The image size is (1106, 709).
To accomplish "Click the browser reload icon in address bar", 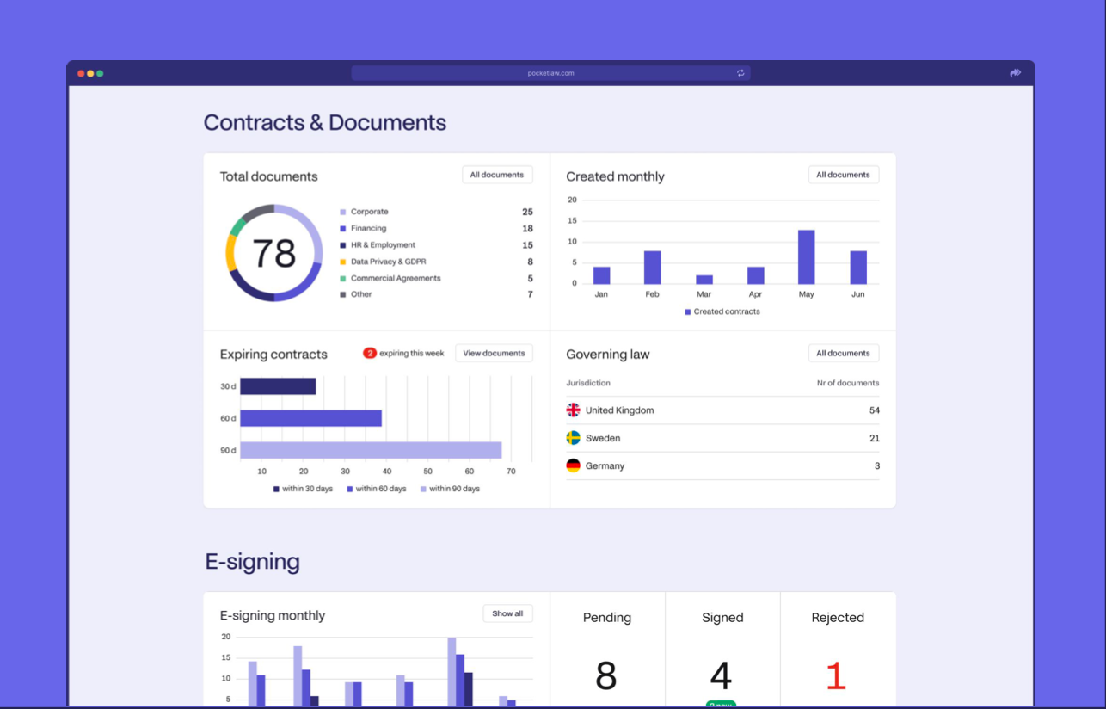I will pyautogui.click(x=740, y=73).
